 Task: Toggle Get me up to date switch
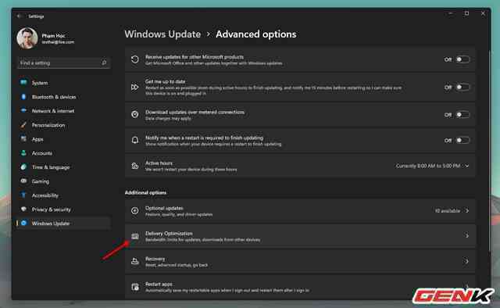[462, 87]
